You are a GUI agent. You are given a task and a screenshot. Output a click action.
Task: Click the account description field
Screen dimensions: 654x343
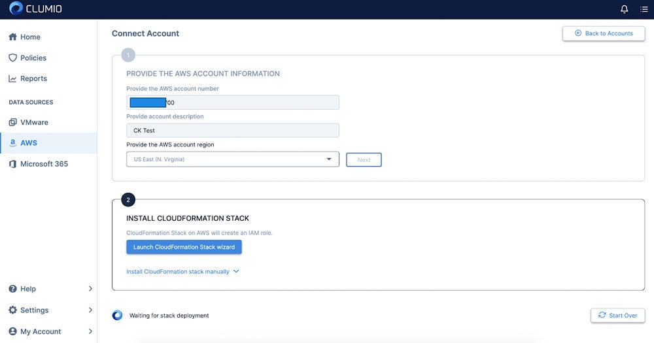(x=233, y=131)
